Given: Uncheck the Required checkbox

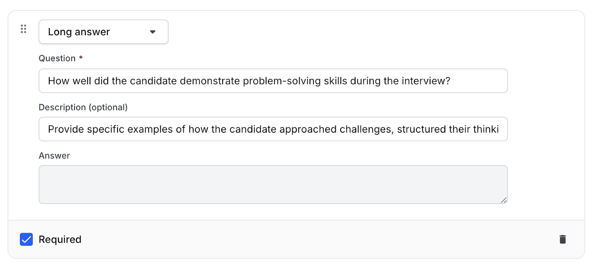Looking at the screenshot, I should pos(26,239).
